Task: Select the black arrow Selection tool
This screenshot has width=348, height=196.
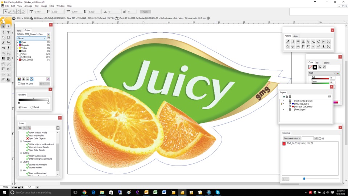Action: click(x=3, y=26)
